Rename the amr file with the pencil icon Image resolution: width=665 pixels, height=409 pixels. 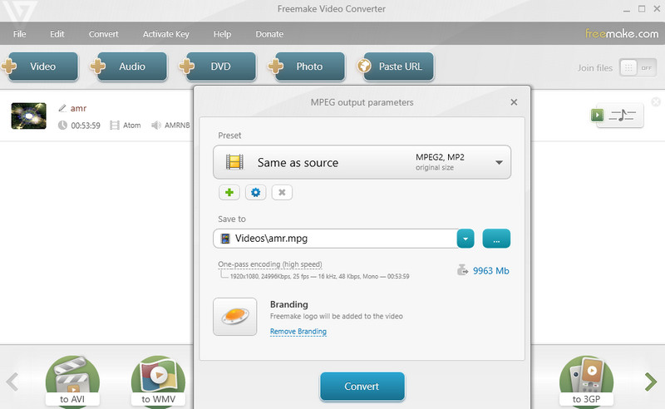[x=62, y=108]
